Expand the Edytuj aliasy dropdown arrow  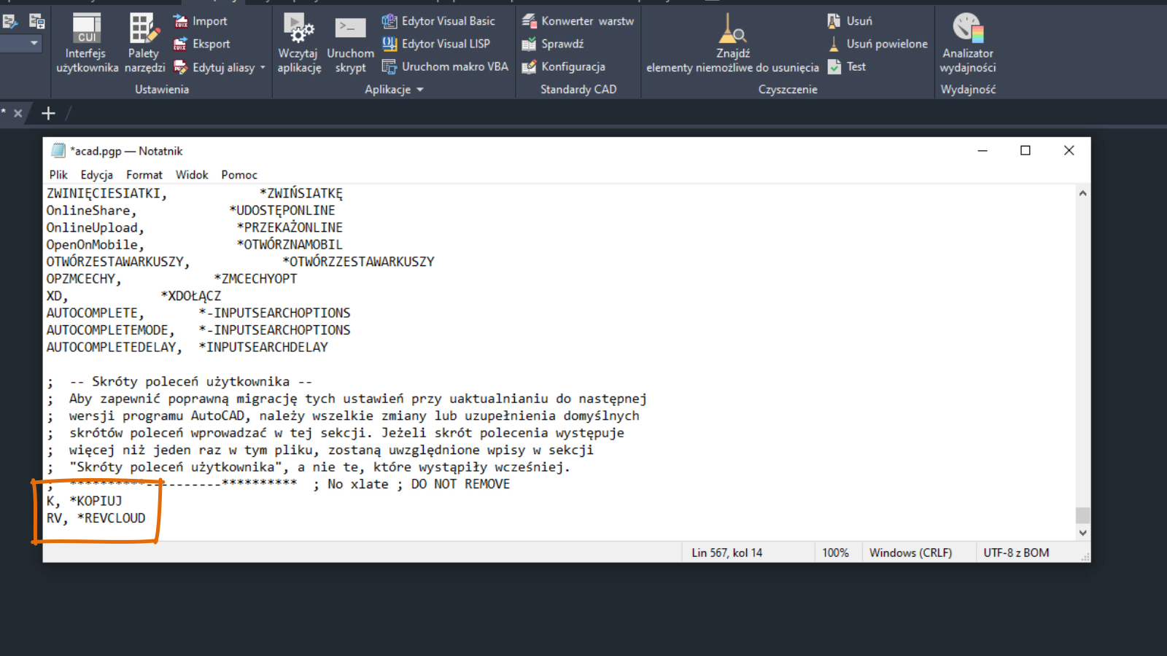click(263, 68)
